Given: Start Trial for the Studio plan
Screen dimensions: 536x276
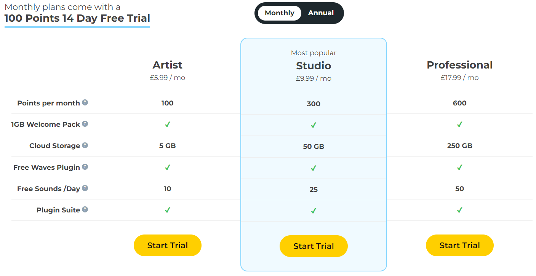Looking at the screenshot, I should [x=314, y=246].
